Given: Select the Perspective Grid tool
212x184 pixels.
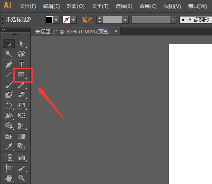Looking at the screenshot, I should click(21, 126).
